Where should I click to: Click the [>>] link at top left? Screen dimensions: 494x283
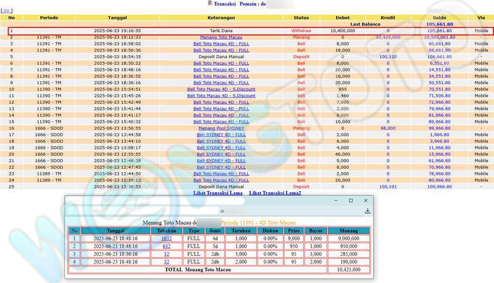pyautogui.click(x=7, y=11)
